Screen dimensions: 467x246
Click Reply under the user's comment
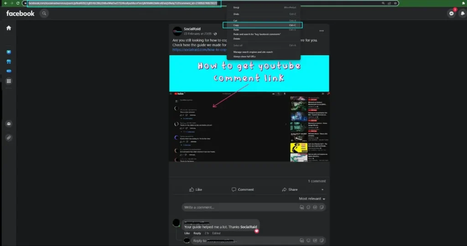pos(197,233)
